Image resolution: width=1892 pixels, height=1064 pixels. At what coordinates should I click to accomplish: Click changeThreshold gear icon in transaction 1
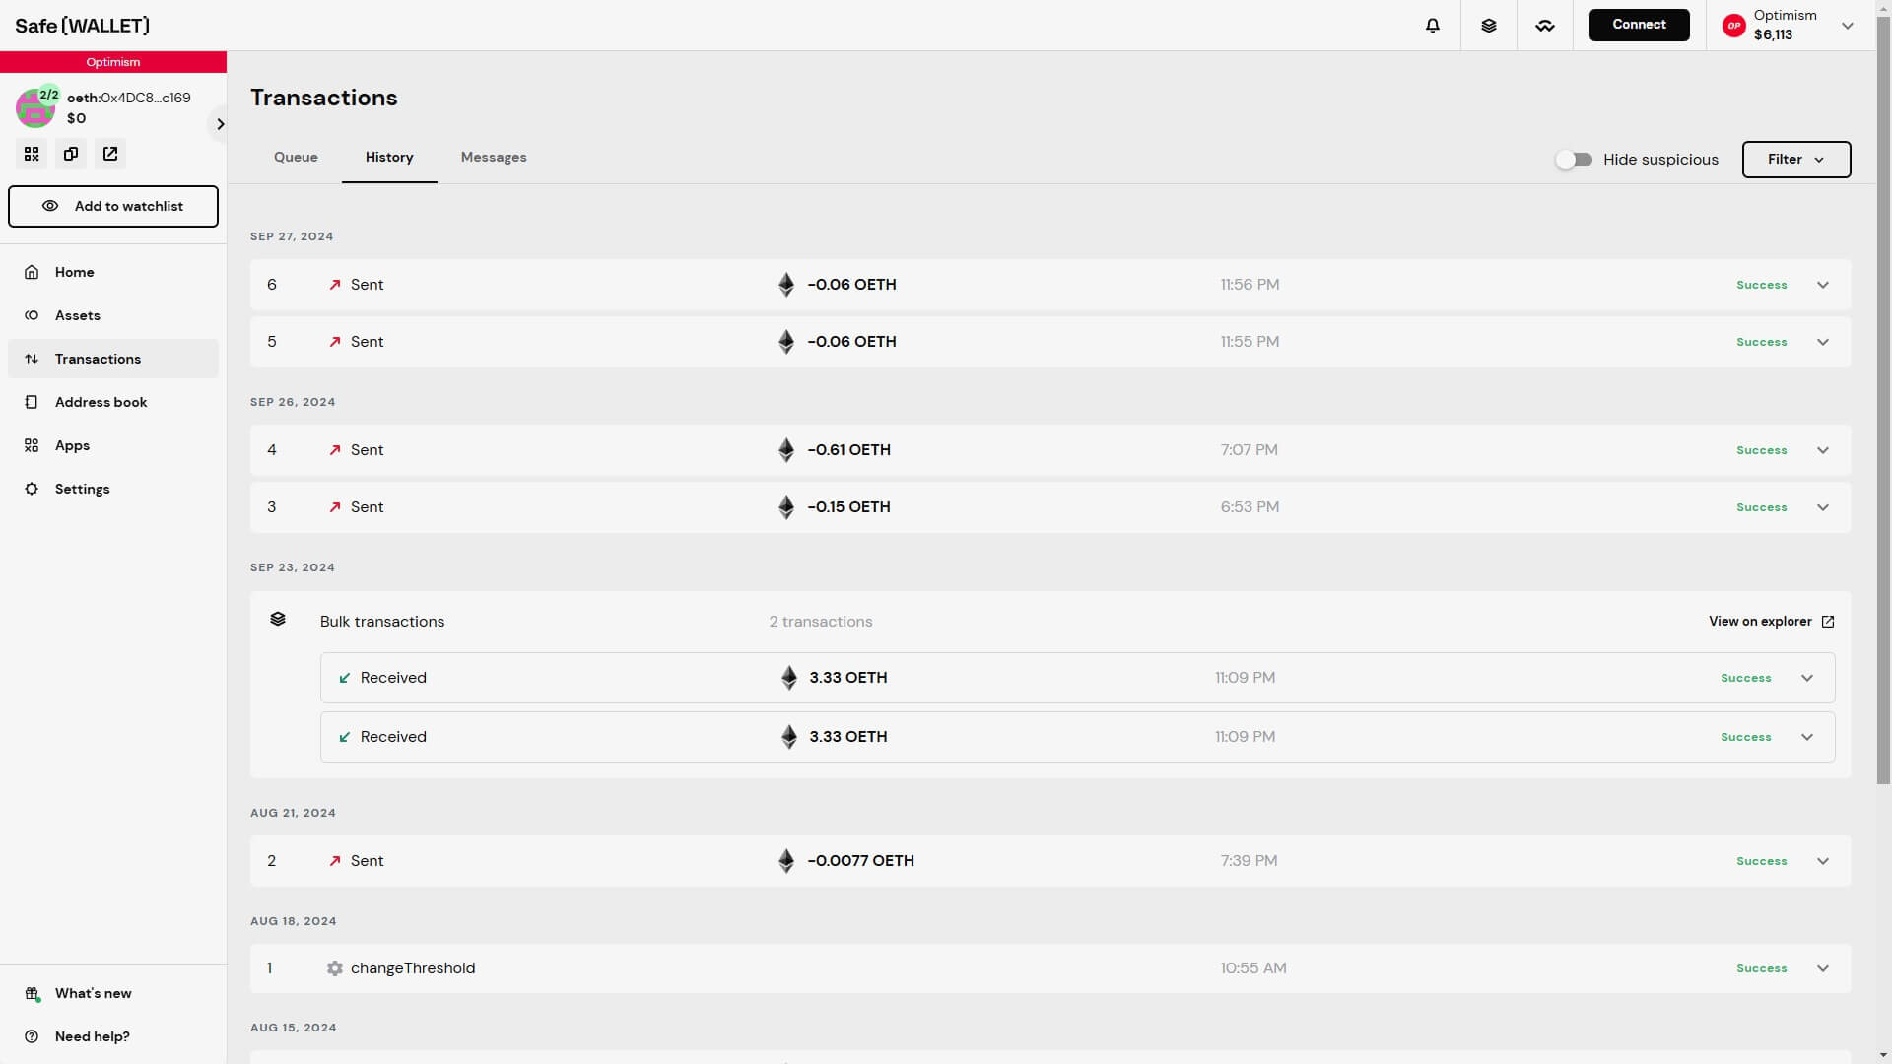point(335,968)
